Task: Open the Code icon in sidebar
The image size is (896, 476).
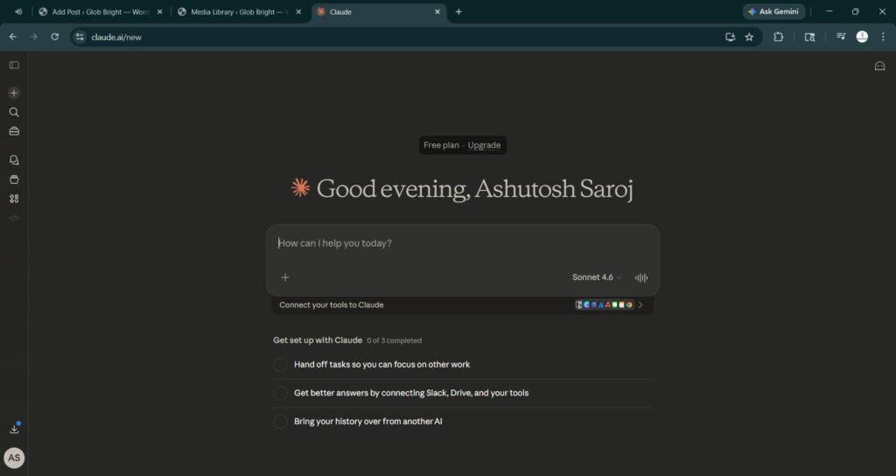Action: click(x=14, y=218)
